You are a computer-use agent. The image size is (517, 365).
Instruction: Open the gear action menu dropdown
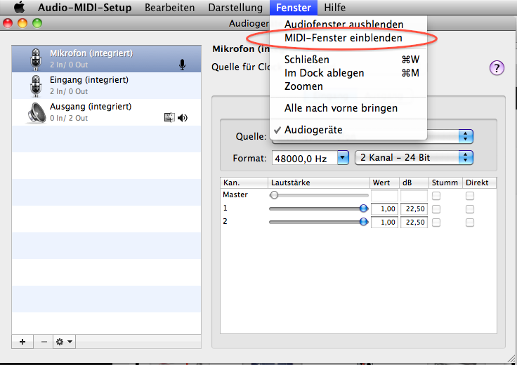coord(65,342)
